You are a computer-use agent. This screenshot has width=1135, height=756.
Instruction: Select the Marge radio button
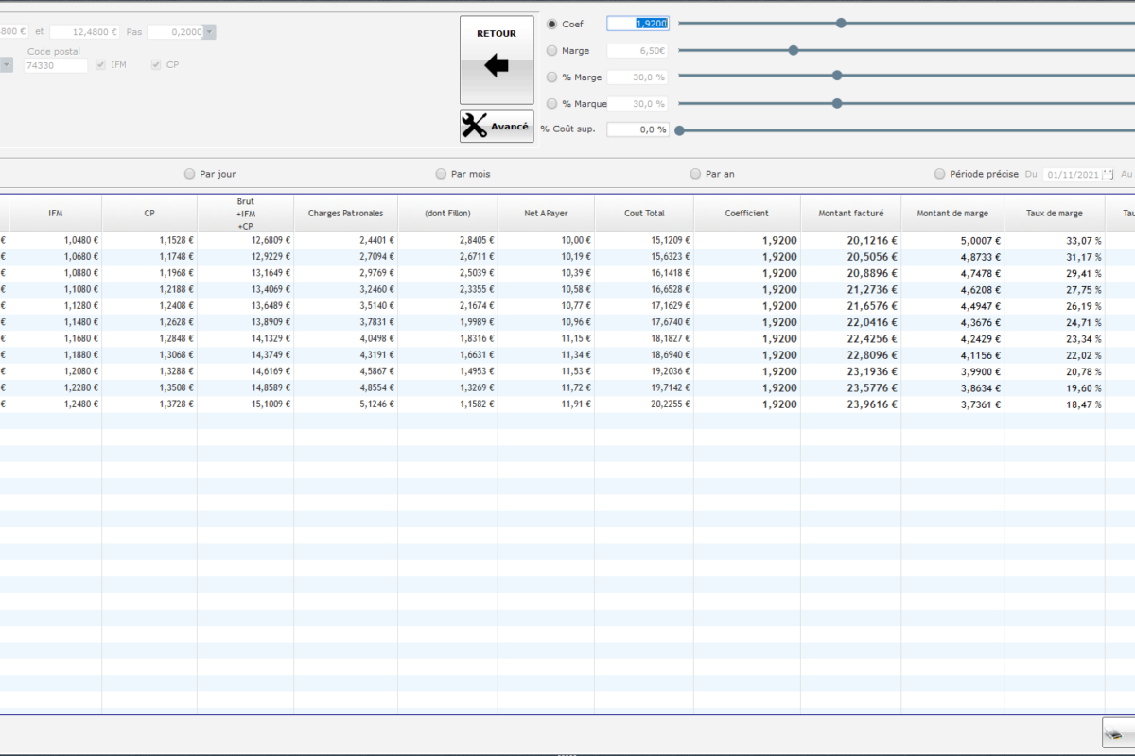552,51
